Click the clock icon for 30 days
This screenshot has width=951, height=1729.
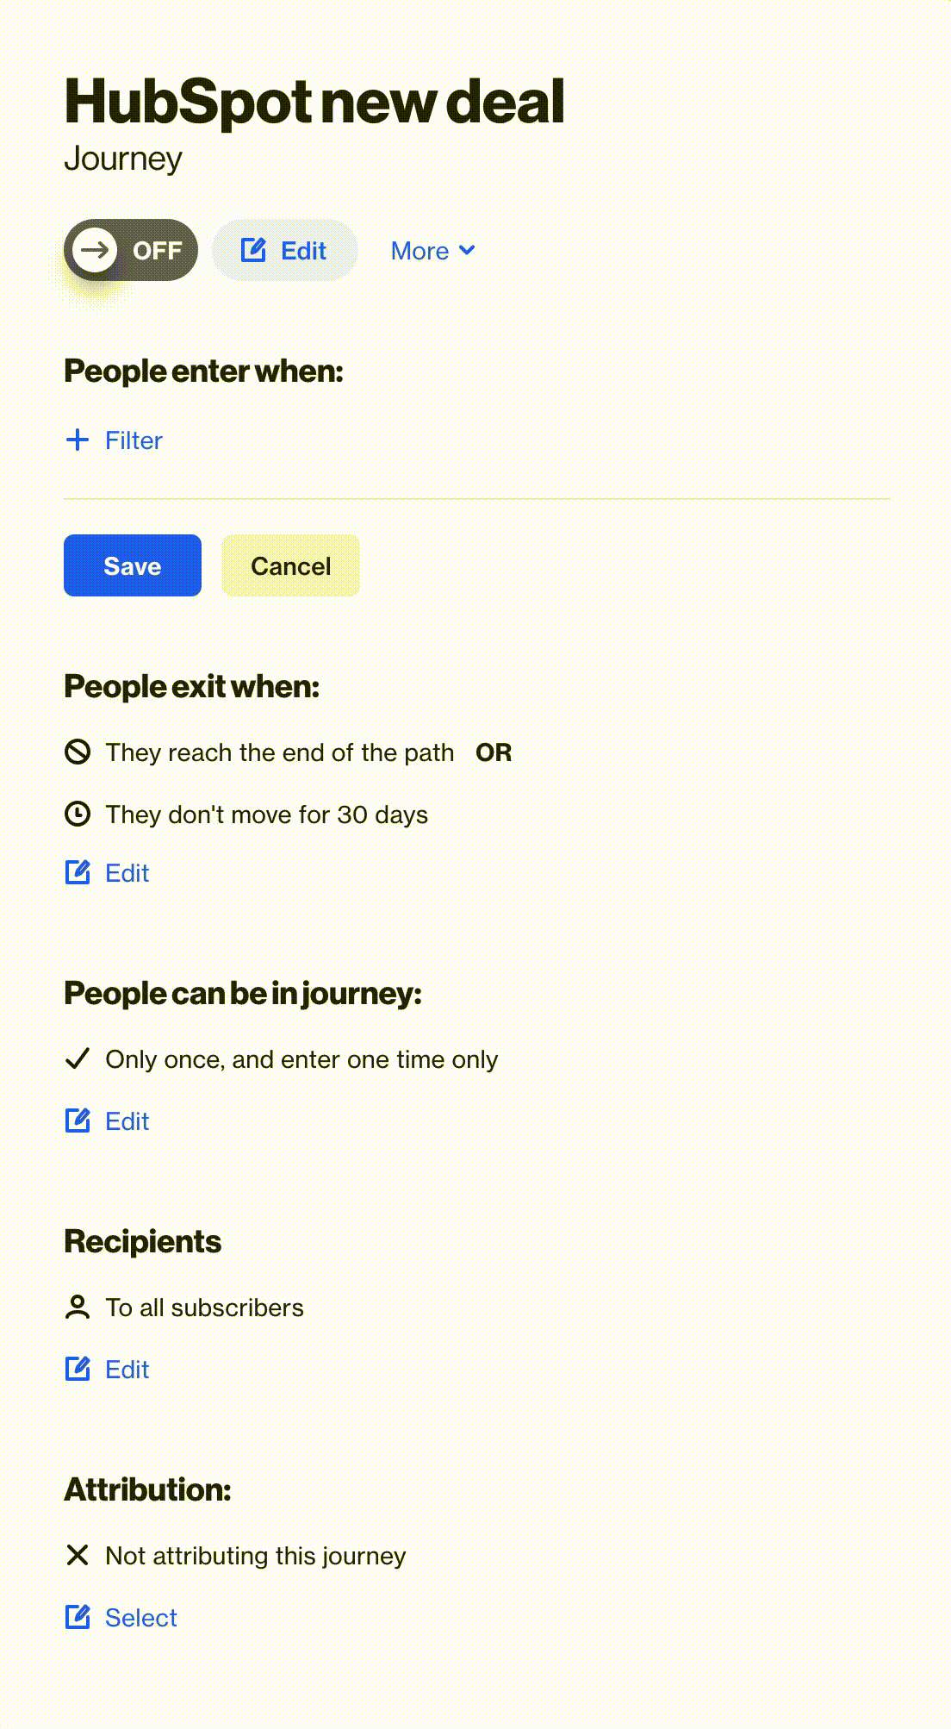click(x=78, y=815)
